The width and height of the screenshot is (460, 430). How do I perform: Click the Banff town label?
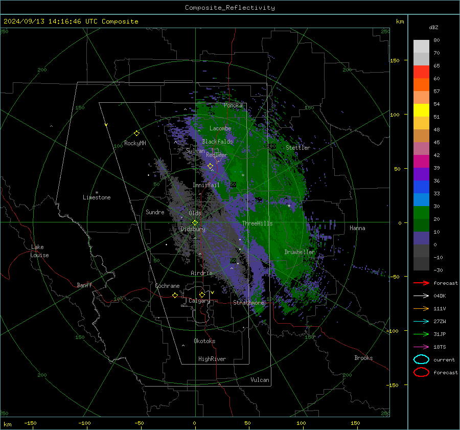[x=84, y=285]
